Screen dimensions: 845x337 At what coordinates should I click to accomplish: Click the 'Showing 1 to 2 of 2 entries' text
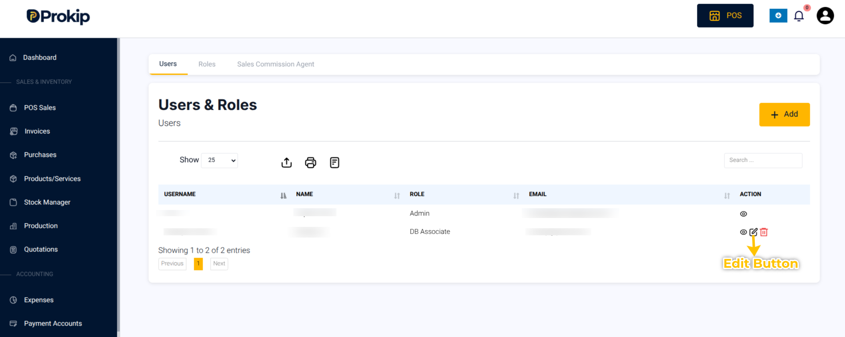coord(204,250)
